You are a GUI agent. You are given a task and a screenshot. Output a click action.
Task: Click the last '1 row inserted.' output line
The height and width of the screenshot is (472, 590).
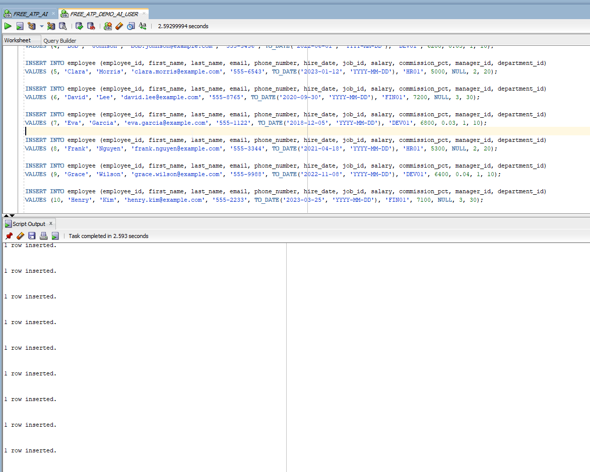point(30,450)
